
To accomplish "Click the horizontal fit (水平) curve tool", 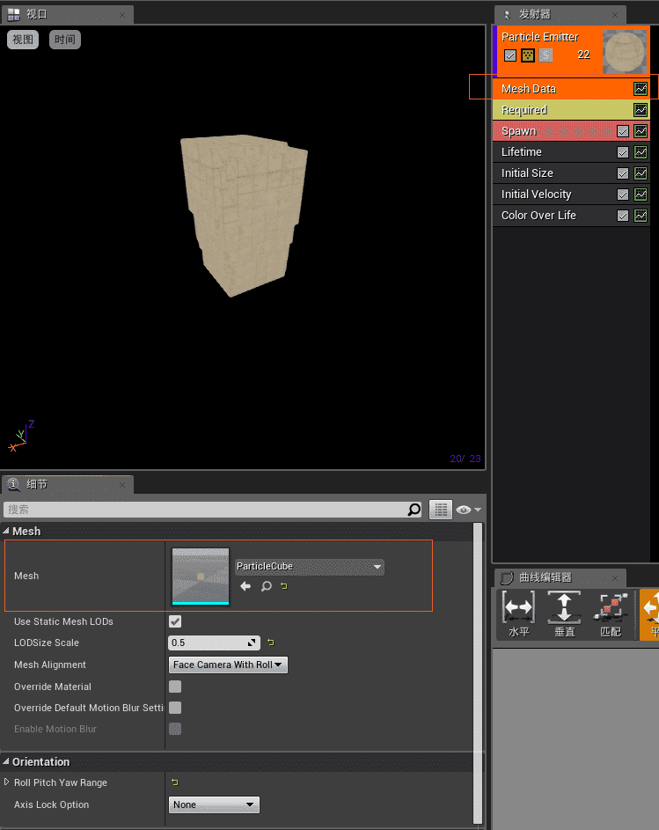I will click(x=518, y=613).
